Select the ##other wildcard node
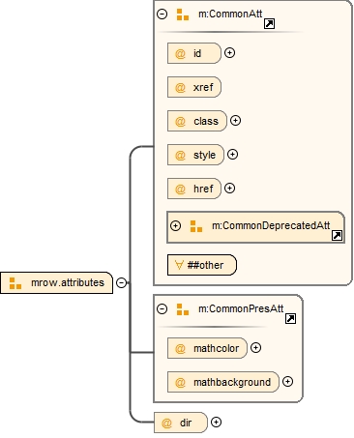Viewport: 354px width, 438px height. pos(202,265)
